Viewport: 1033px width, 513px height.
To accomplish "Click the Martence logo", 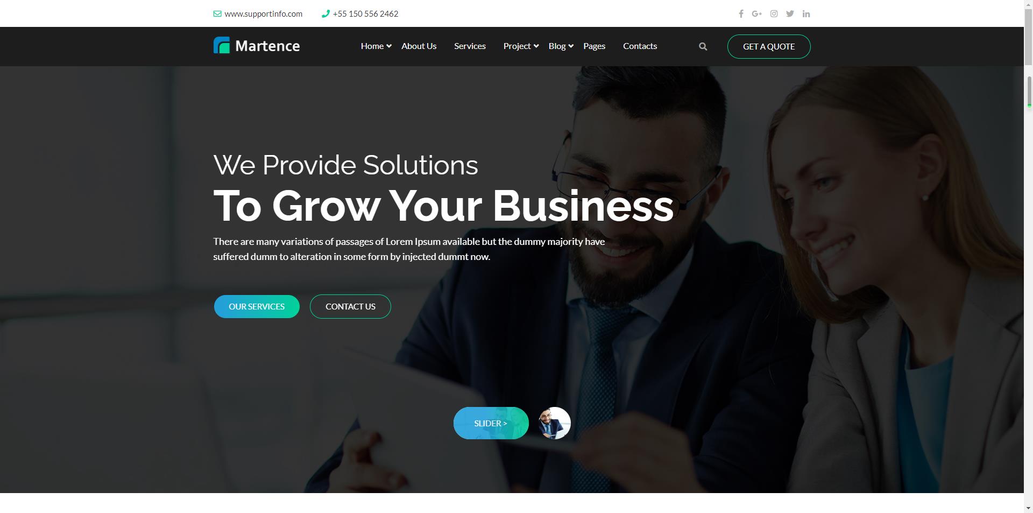I will tap(257, 46).
